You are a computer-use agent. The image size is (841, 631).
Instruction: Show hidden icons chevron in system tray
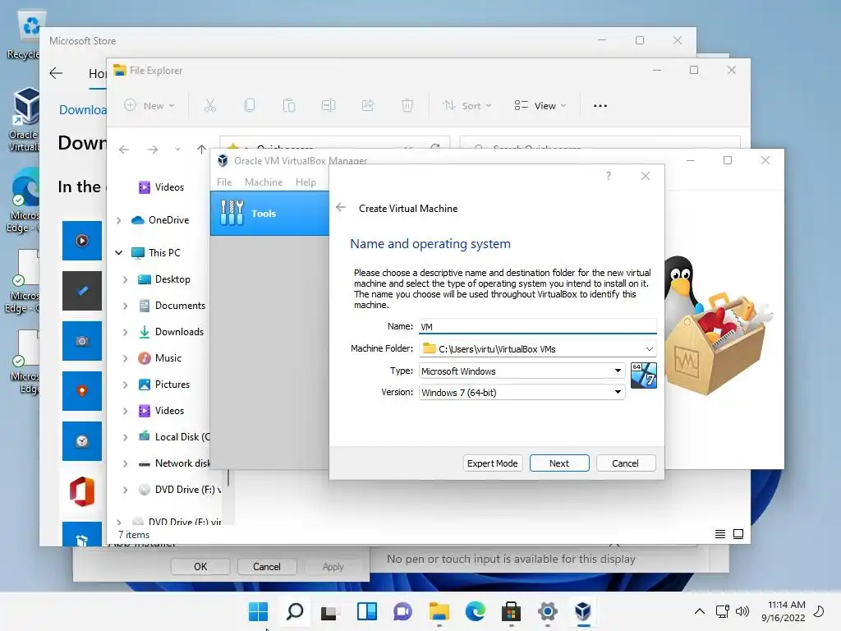point(700,611)
